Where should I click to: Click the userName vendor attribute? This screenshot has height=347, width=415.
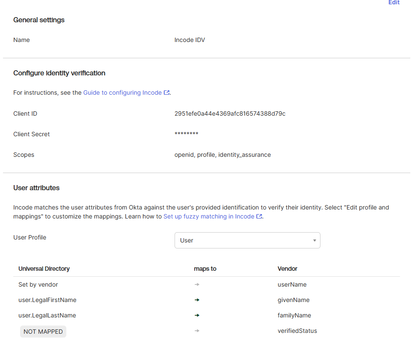(x=292, y=284)
